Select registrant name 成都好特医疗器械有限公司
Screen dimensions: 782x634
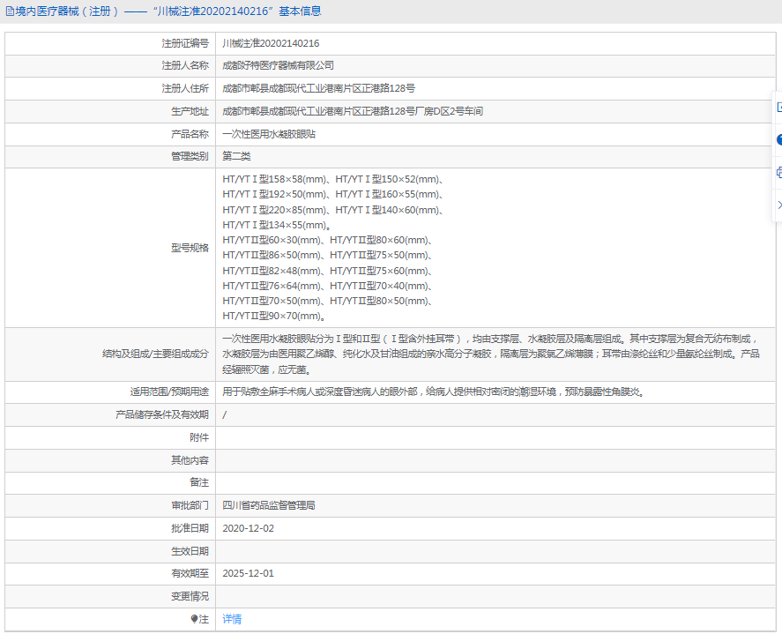pyautogui.click(x=278, y=66)
